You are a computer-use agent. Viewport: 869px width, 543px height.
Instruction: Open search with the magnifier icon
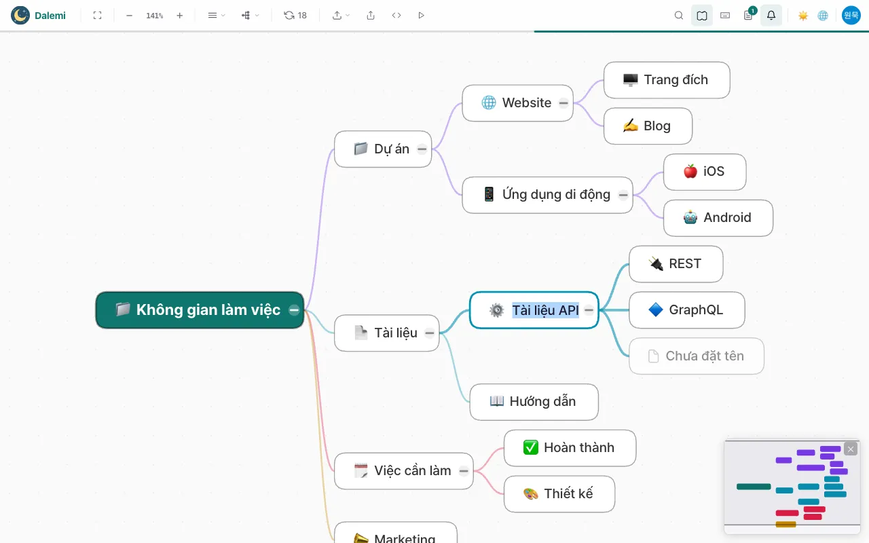coord(679,15)
